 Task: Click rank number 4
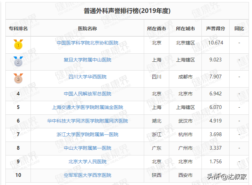point(18,94)
